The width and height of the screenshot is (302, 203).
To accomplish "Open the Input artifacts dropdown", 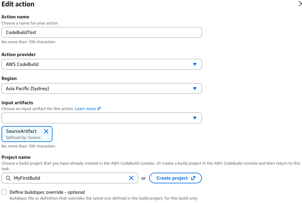I will coord(102,118).
